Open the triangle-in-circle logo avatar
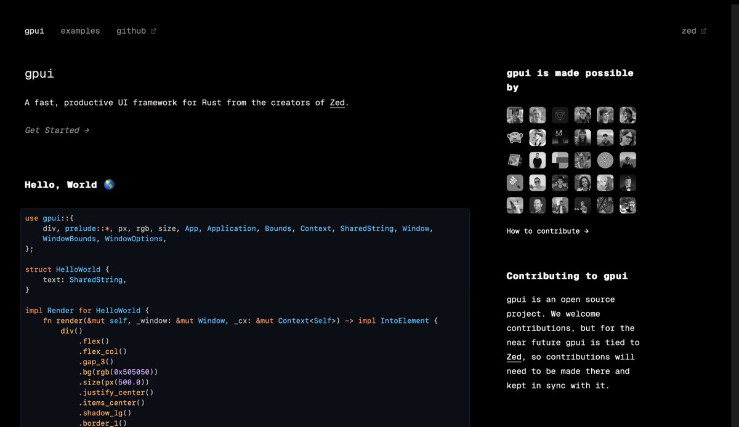 [x=560, y=115]
